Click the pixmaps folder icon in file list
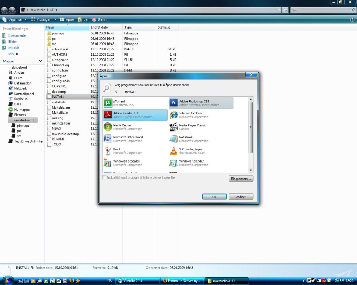Image resolution: width=357 pixels, height=285 pixels. point(49,33)
